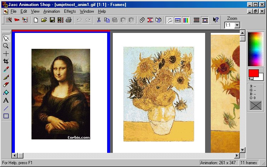
Task: Swap foreground and background colors arrow
Action: point(251,79)
